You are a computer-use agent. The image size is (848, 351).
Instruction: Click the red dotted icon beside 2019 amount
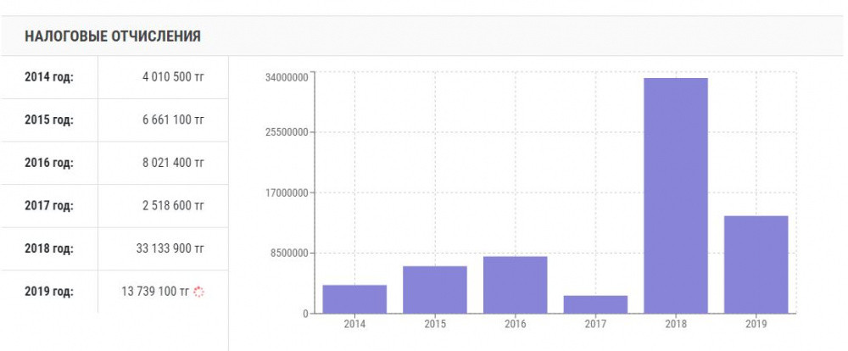point(200,292)
